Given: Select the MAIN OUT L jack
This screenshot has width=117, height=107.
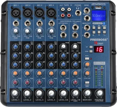Looking at the screenshot, I should click(x=87, y=28).
